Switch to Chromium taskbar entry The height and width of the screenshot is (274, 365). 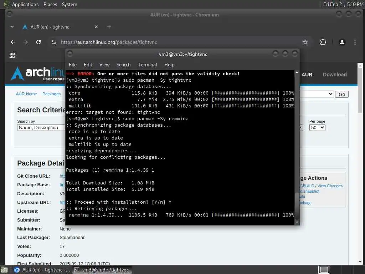[x=42, y=270]
